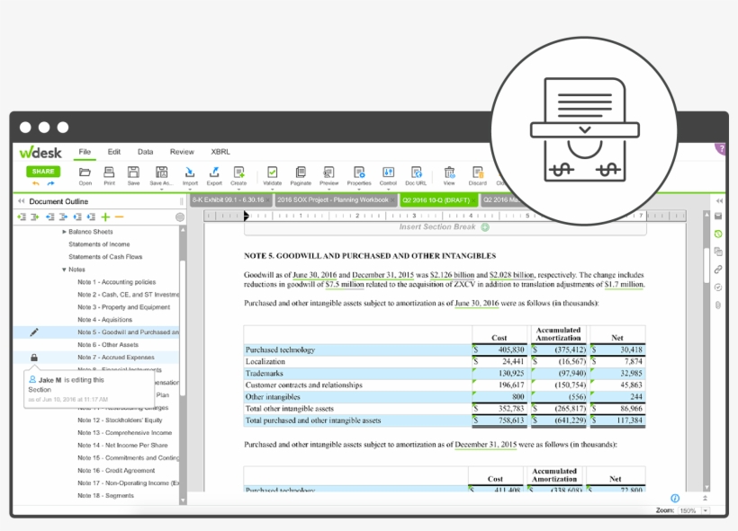
Task: Click the stacked copies sidebar icon
Action: point(718,252)
